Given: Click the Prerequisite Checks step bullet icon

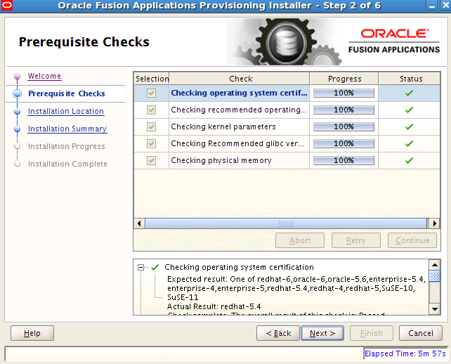Looking at the screenshot, I should coord(18,93).
